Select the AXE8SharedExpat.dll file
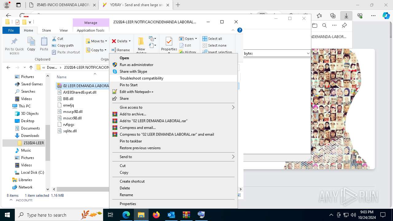 [x=80, y=92]
